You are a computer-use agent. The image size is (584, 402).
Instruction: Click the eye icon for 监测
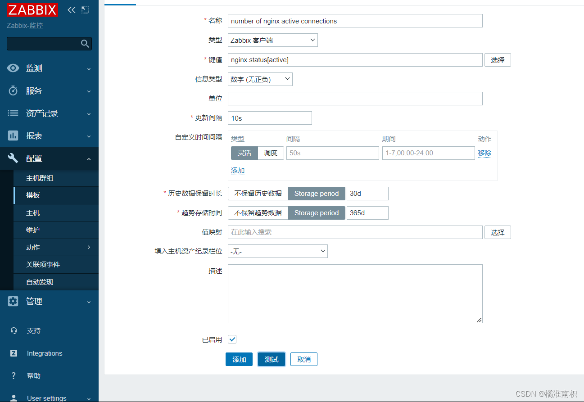click(x=14, y=68)
